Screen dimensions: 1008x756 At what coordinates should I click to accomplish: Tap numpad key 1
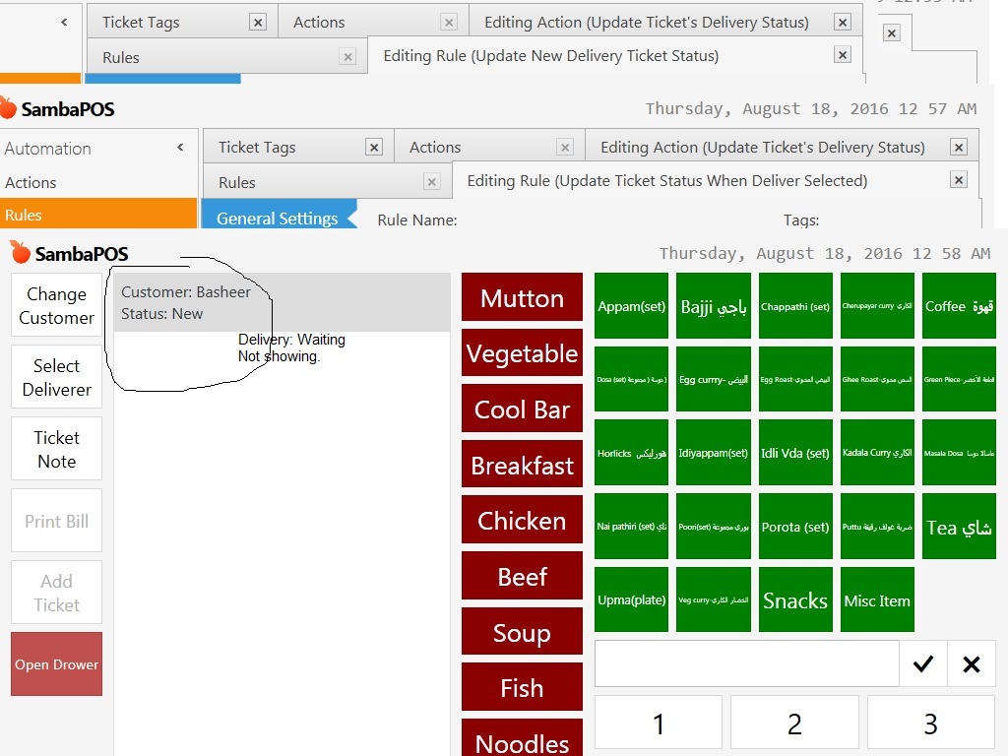659,724
